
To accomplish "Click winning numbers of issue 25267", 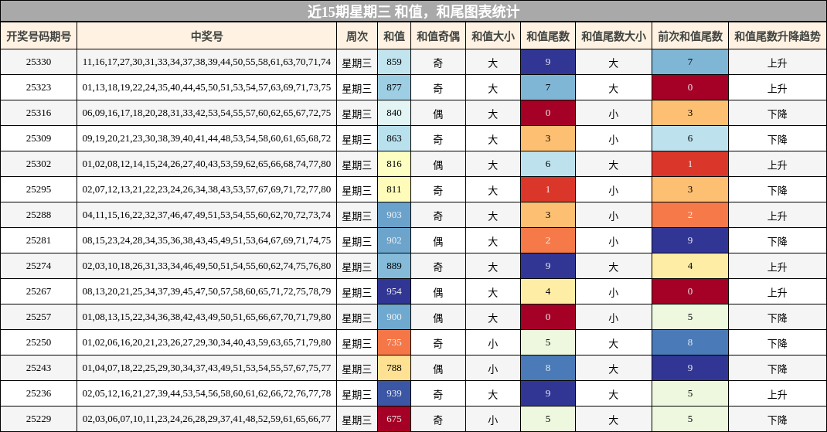I will pyautogui.click(x=207, y=291).
